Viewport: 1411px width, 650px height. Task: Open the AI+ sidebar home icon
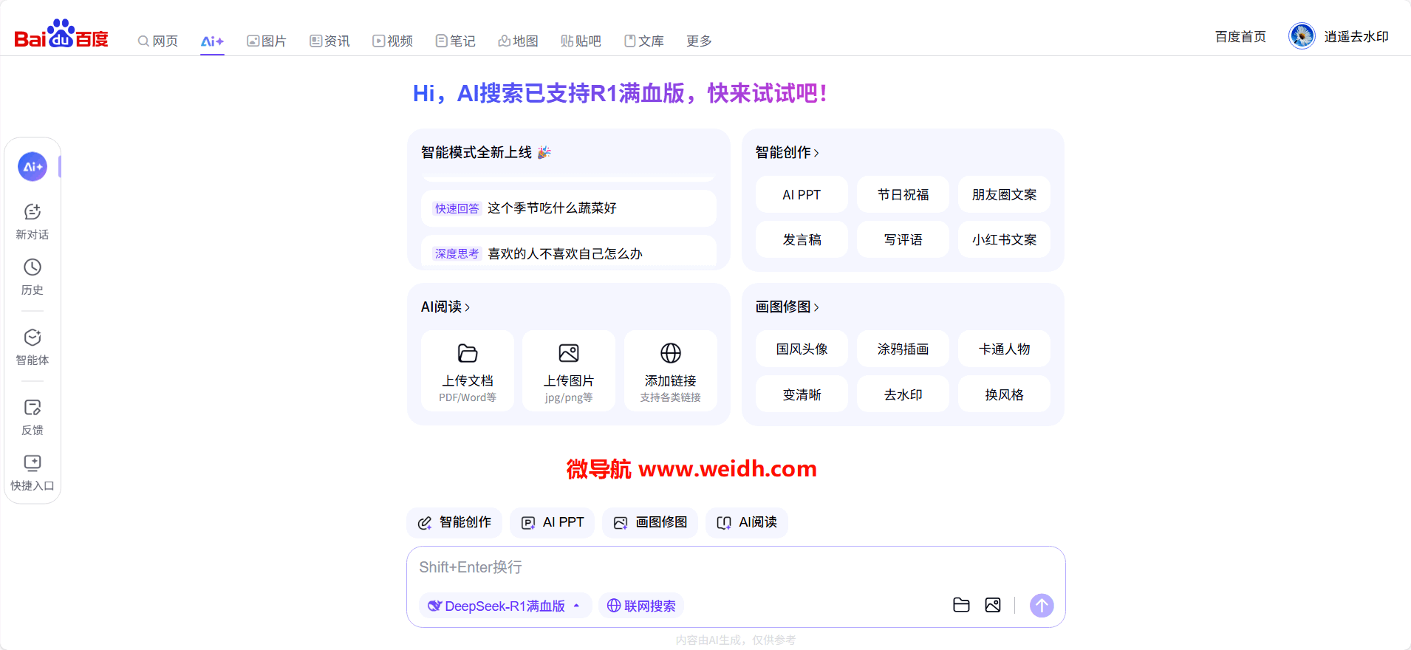tap(33, 167)
